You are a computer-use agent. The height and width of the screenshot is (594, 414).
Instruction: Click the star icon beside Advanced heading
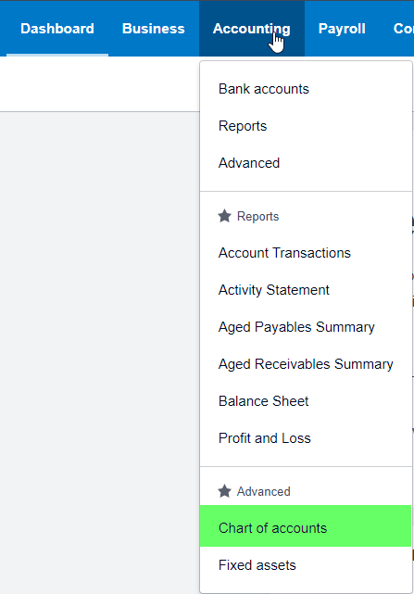[x=224, y=491]
